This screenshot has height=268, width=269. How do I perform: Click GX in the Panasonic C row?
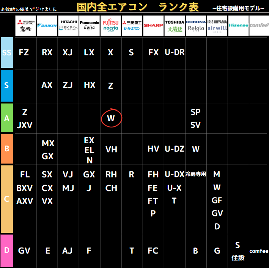tap(89, 175)
